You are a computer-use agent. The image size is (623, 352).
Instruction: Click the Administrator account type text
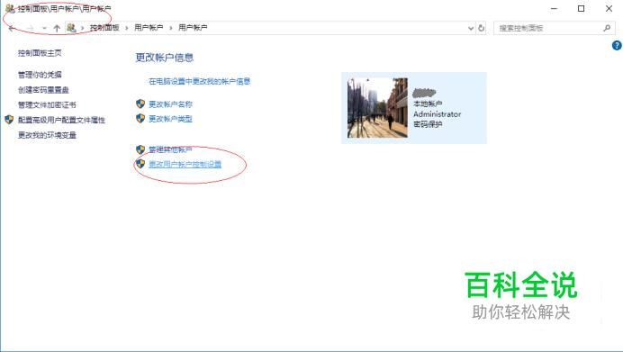tap(437, 114)
